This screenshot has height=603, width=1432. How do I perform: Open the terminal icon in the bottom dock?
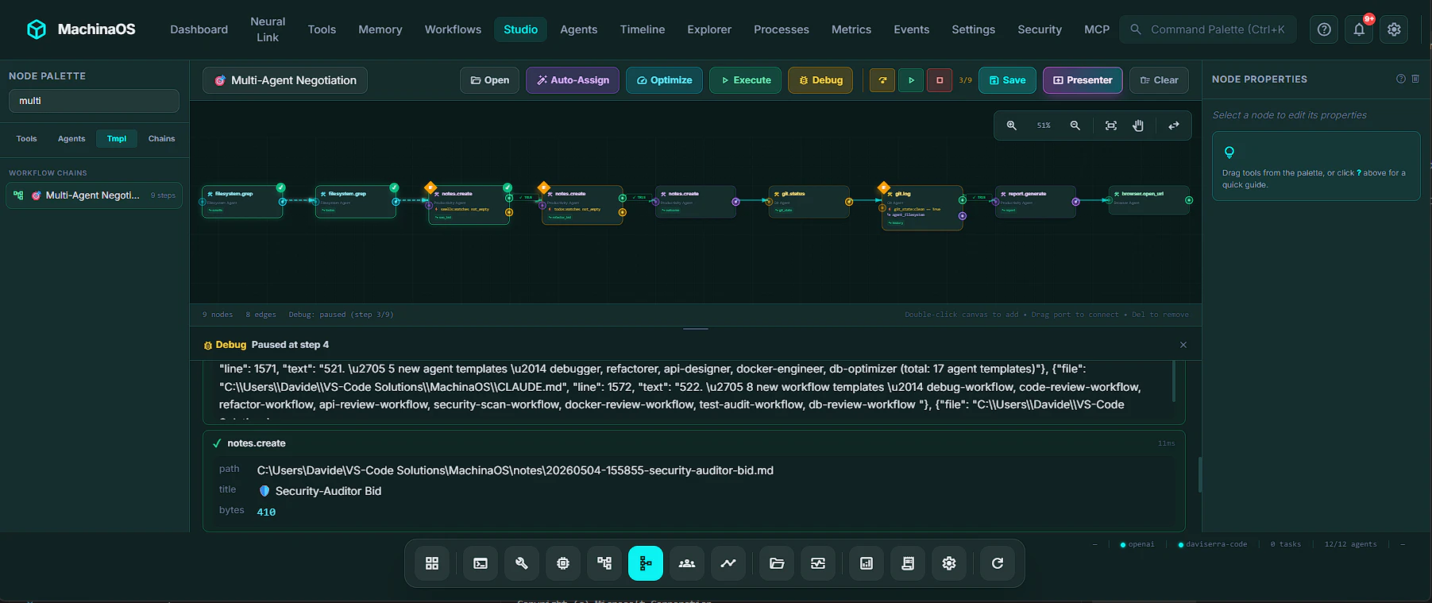coord(481,563)
